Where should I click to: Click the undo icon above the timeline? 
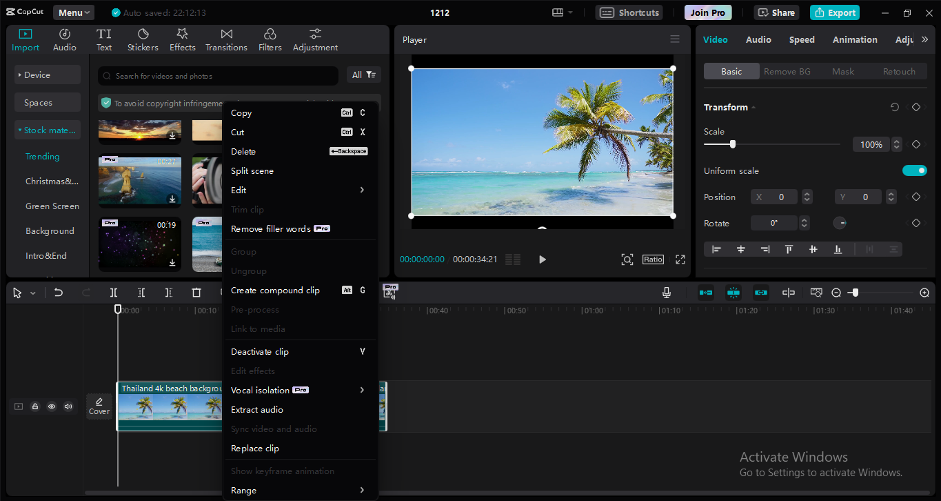coord(59,292)
